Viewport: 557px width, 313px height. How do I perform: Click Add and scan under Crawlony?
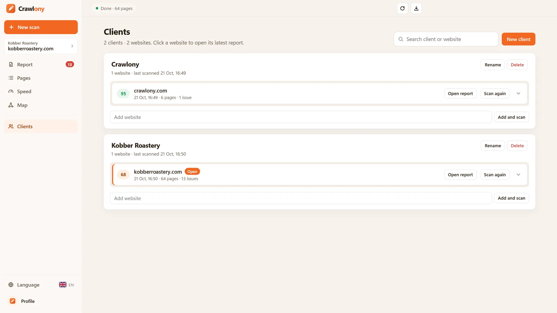click(511, 117)
